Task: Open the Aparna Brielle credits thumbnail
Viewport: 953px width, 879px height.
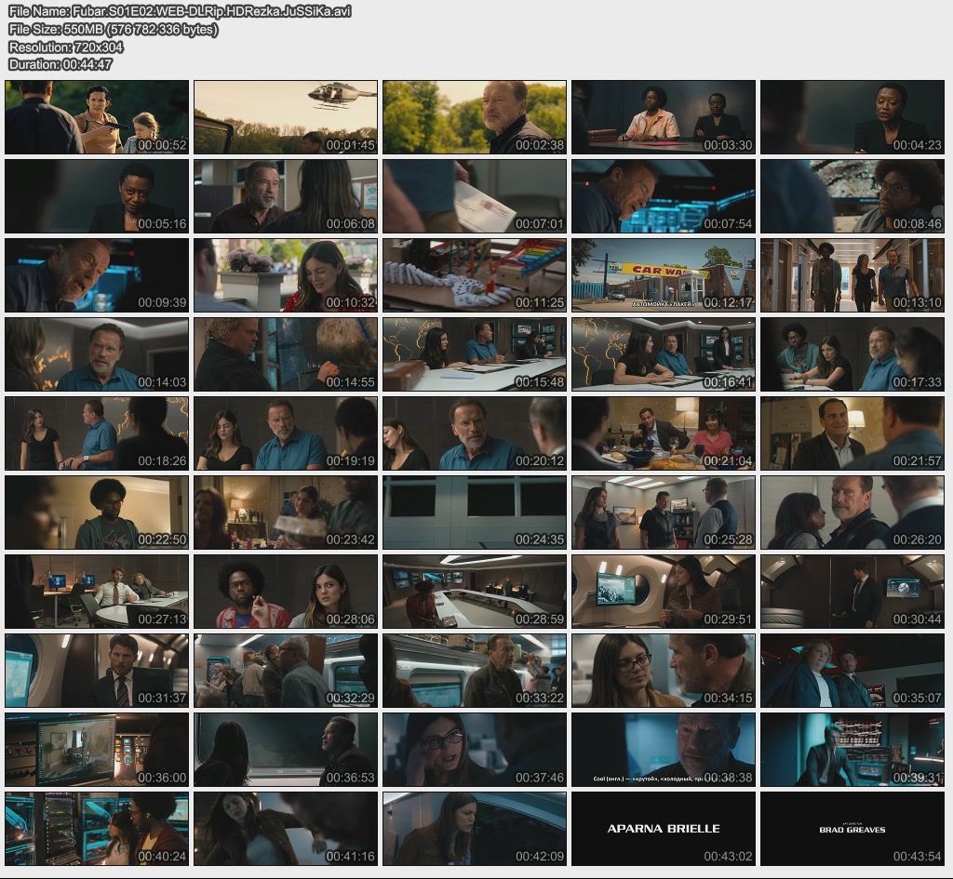Action: point(663,829)
